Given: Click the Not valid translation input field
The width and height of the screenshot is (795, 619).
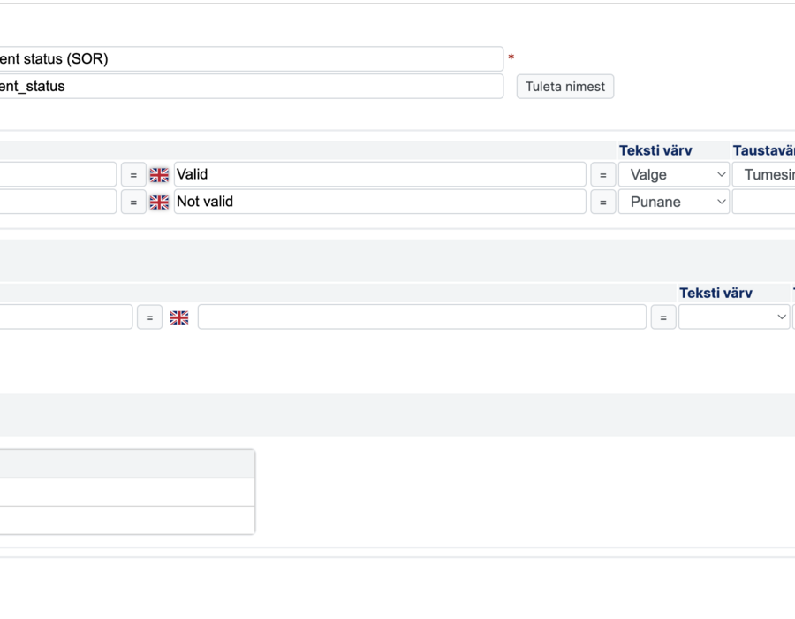Looking at the screenshot, I should pos(380,202).
